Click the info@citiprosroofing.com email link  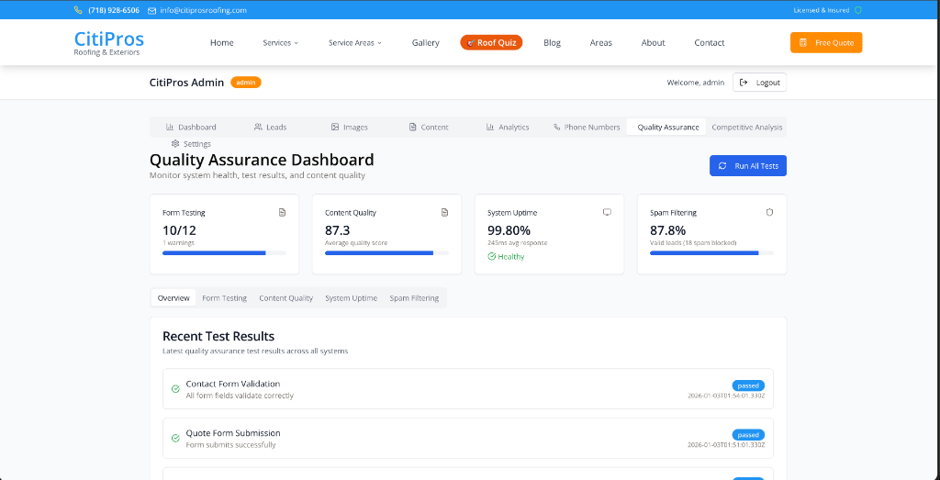coord(203,10)
